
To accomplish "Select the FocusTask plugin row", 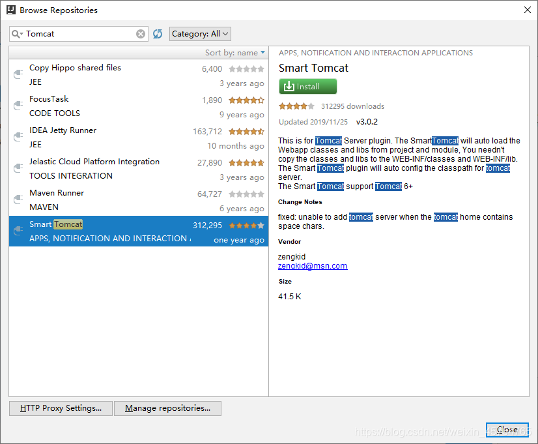I will tap(139, 106).
